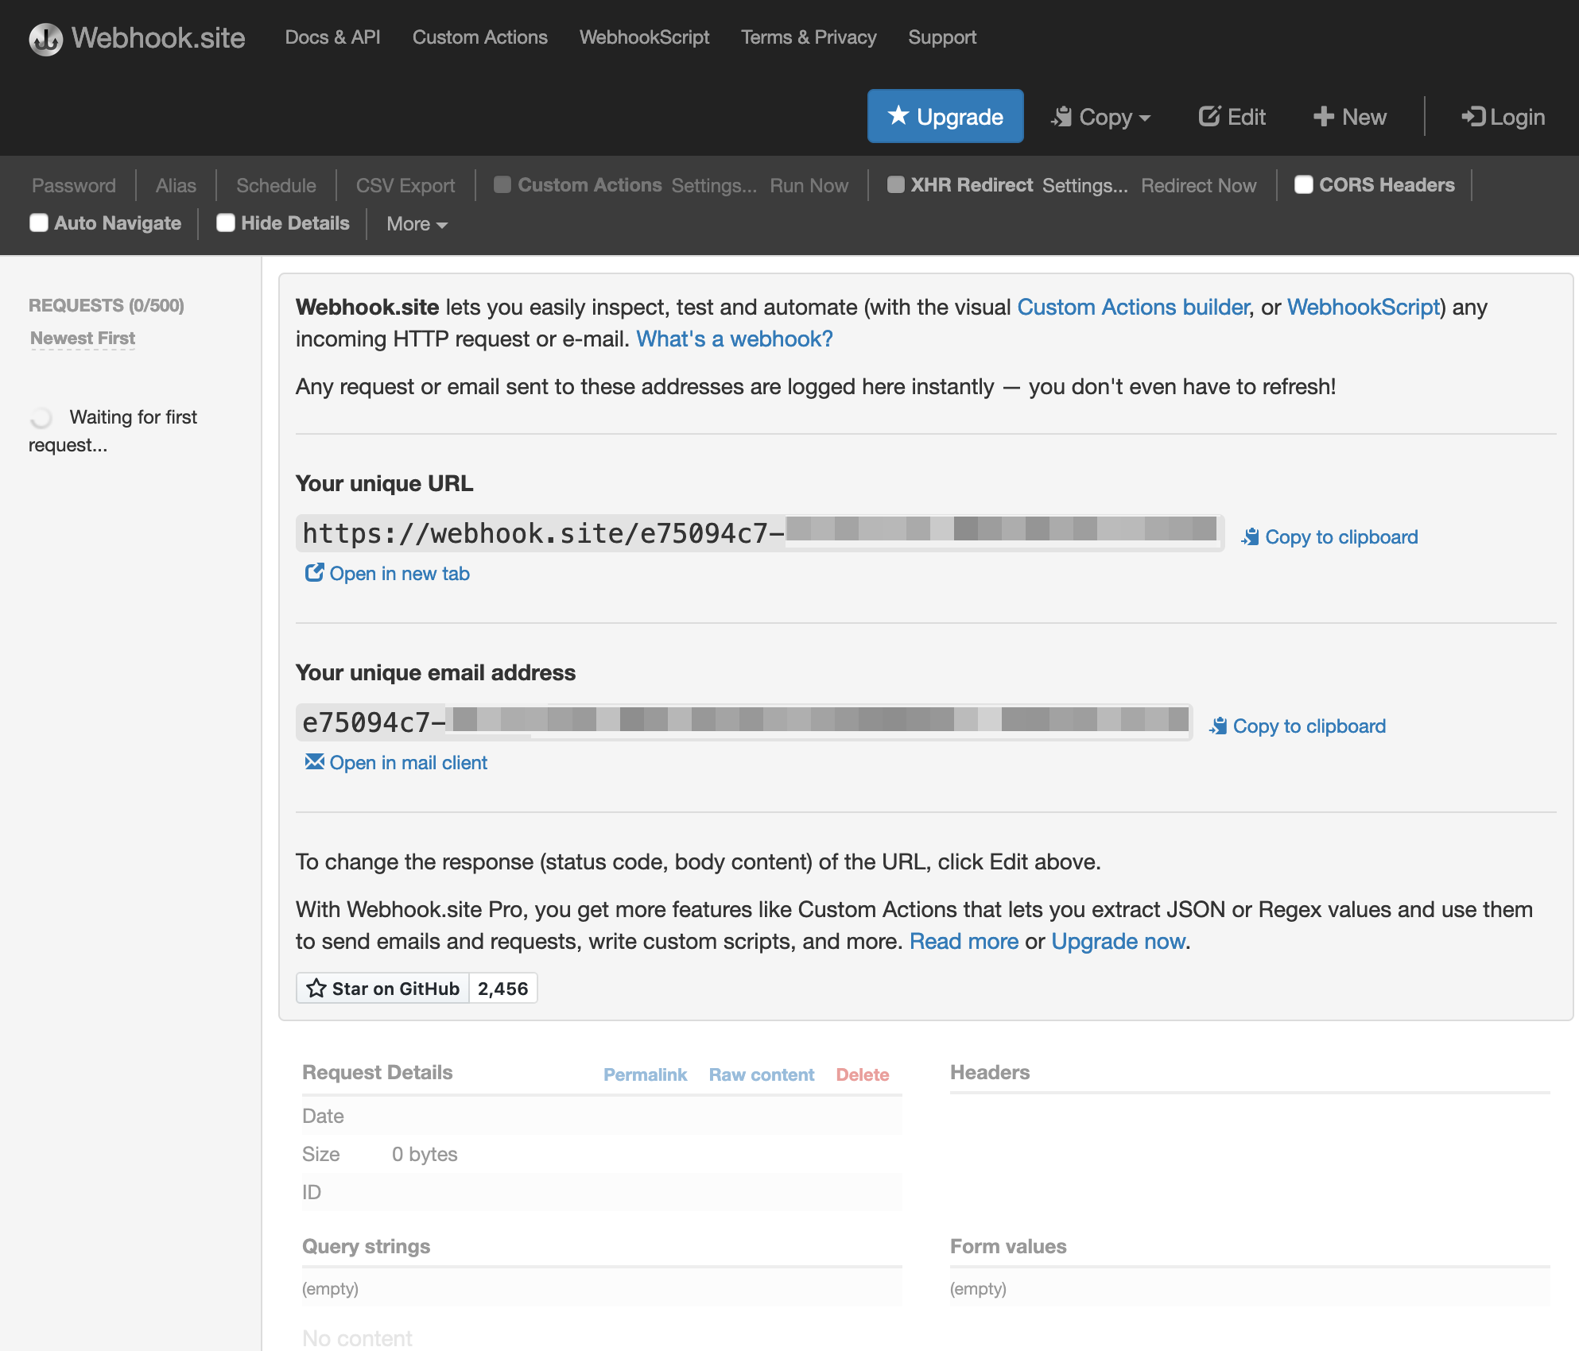Click the star icon on the GitHub button
Viewport: 1579px width, 1351px height.
pos(317,988)
